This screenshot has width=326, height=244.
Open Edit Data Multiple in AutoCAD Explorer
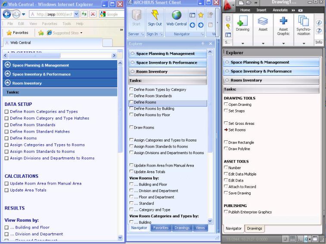pyautogui.click(x=242, y=174)
